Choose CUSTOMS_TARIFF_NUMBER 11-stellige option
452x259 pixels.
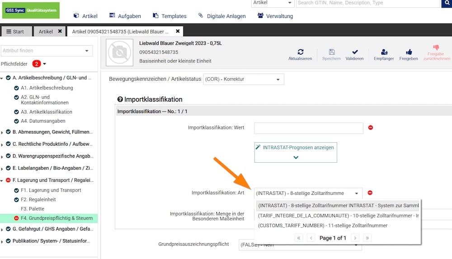(x=322, y=226)
